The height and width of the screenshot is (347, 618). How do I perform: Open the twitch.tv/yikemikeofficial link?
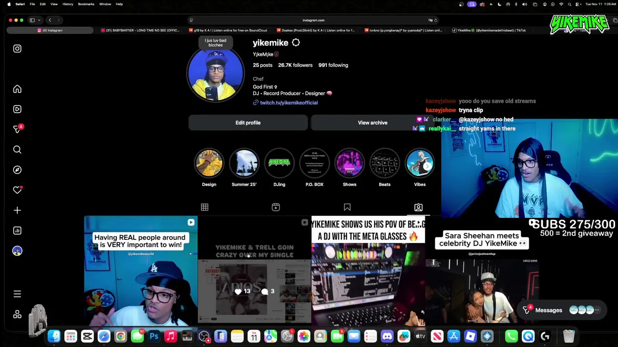tap(289, 103)
